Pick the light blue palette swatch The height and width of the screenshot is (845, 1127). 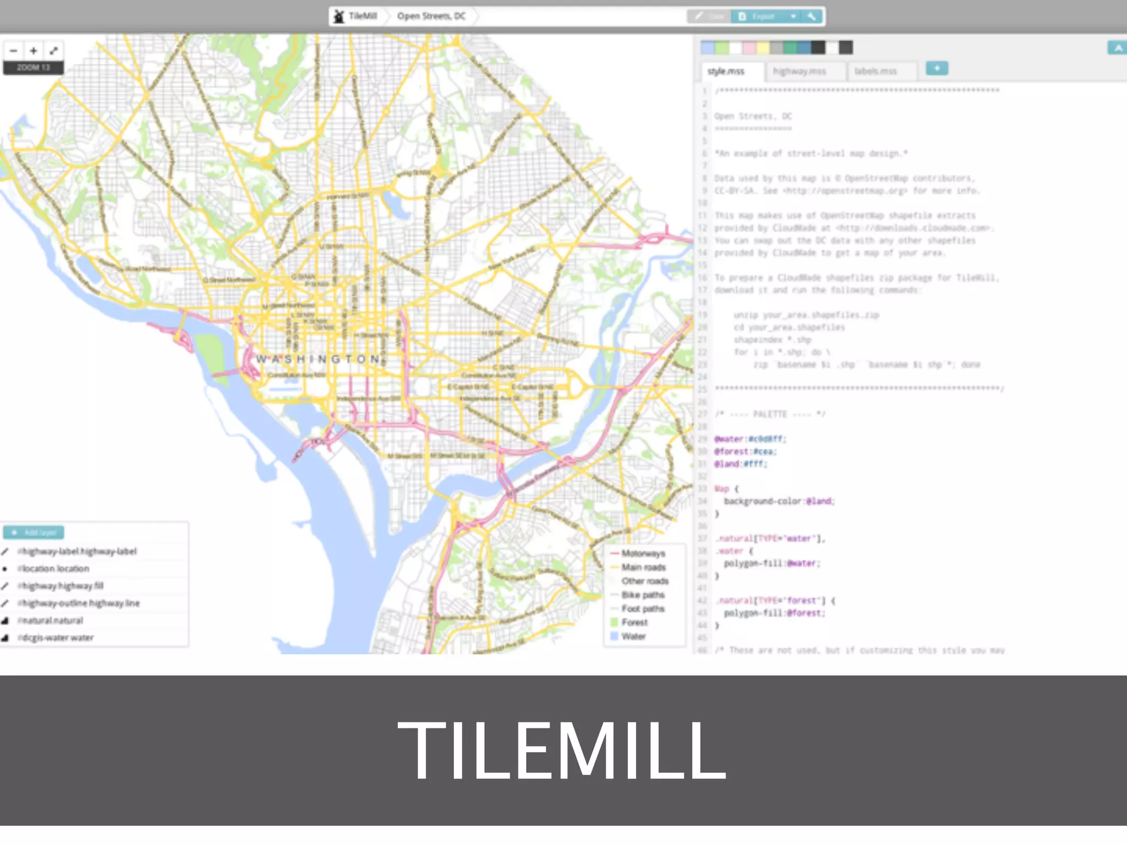[x=708, y=48]
